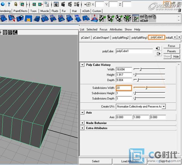
Task: Open the input box mode dropdown
Action: click(x=87, y=5)
